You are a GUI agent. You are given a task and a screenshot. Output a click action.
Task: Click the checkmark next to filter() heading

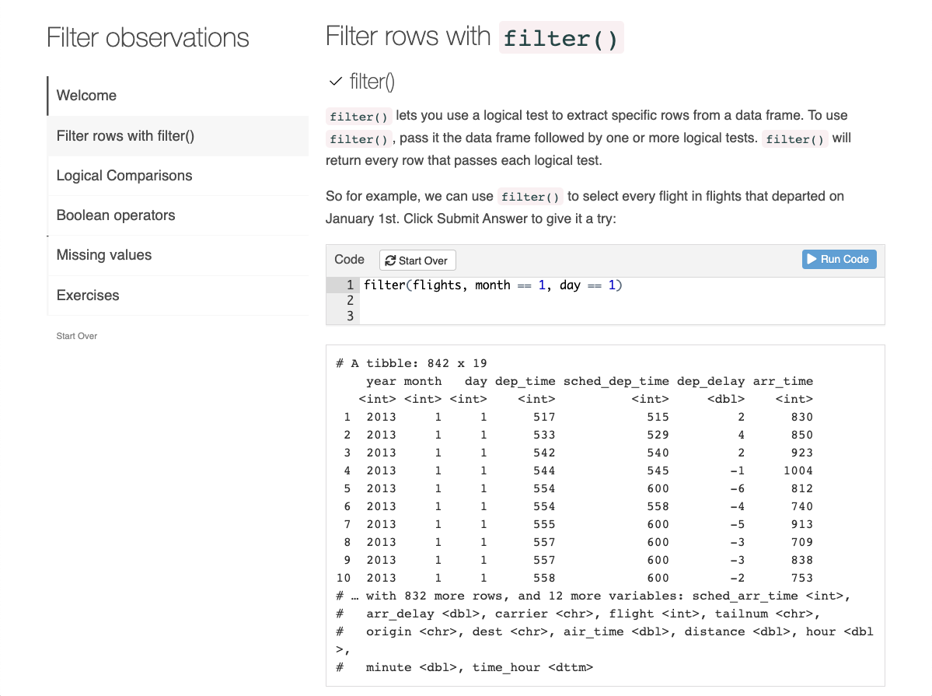[x=334, y=81]
